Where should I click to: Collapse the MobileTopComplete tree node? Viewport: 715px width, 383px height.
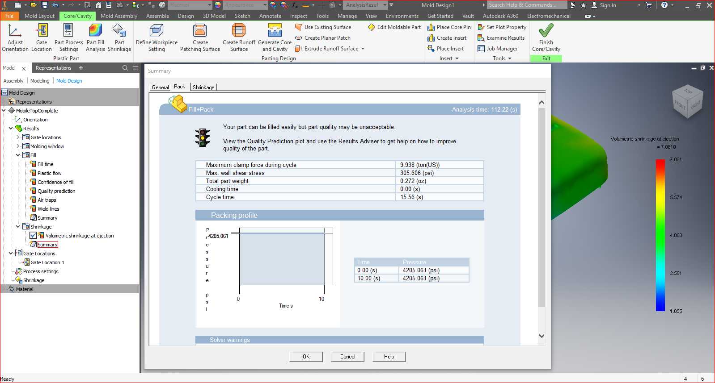click(4, 111)
